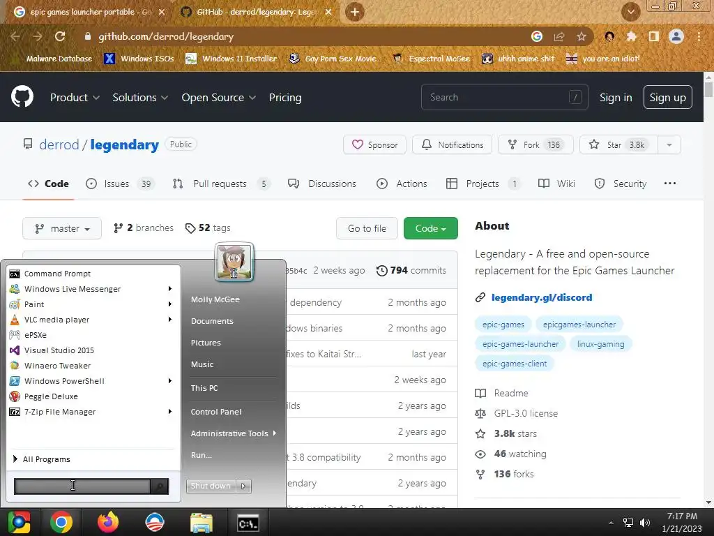
Task: Open Command Prompt taskbar icon
Action: [248, 523]
